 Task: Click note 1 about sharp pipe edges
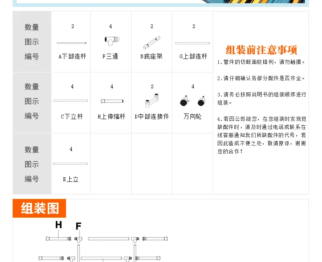[x=261, y=62]
